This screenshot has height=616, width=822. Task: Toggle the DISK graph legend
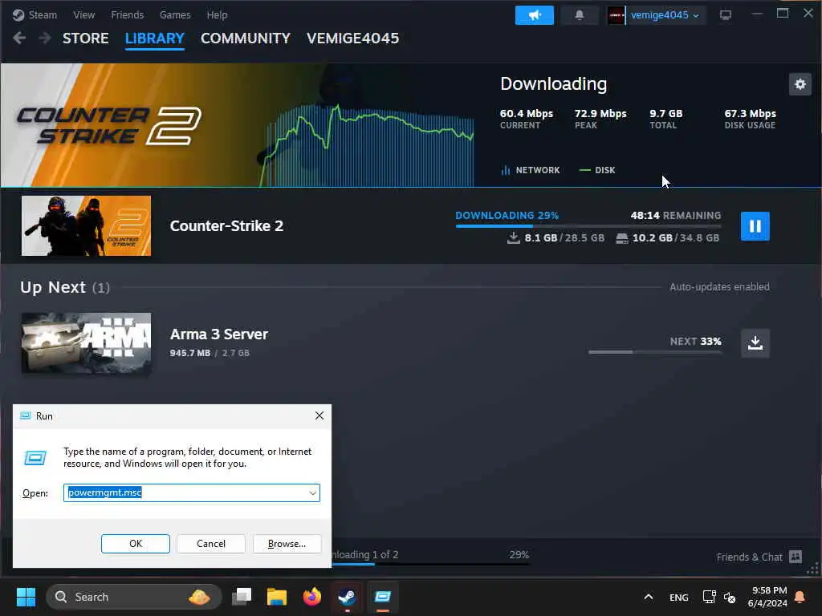(597, 170)
